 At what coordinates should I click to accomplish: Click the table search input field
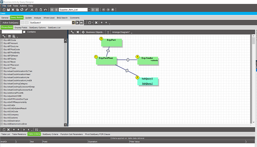pos(12,32)
